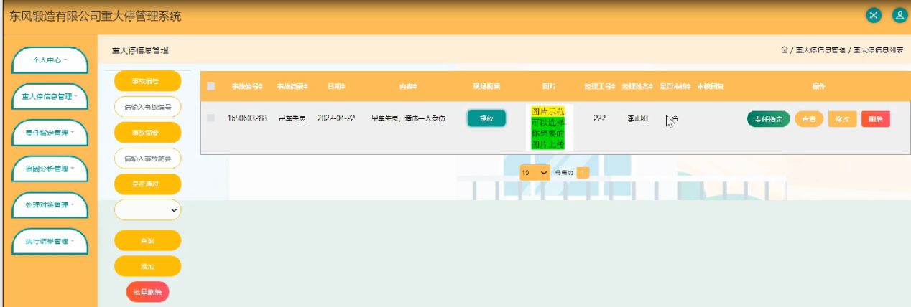Click the 添加 add button
Image resolution: width=911 pixels, height=307 pixels.
148,266
